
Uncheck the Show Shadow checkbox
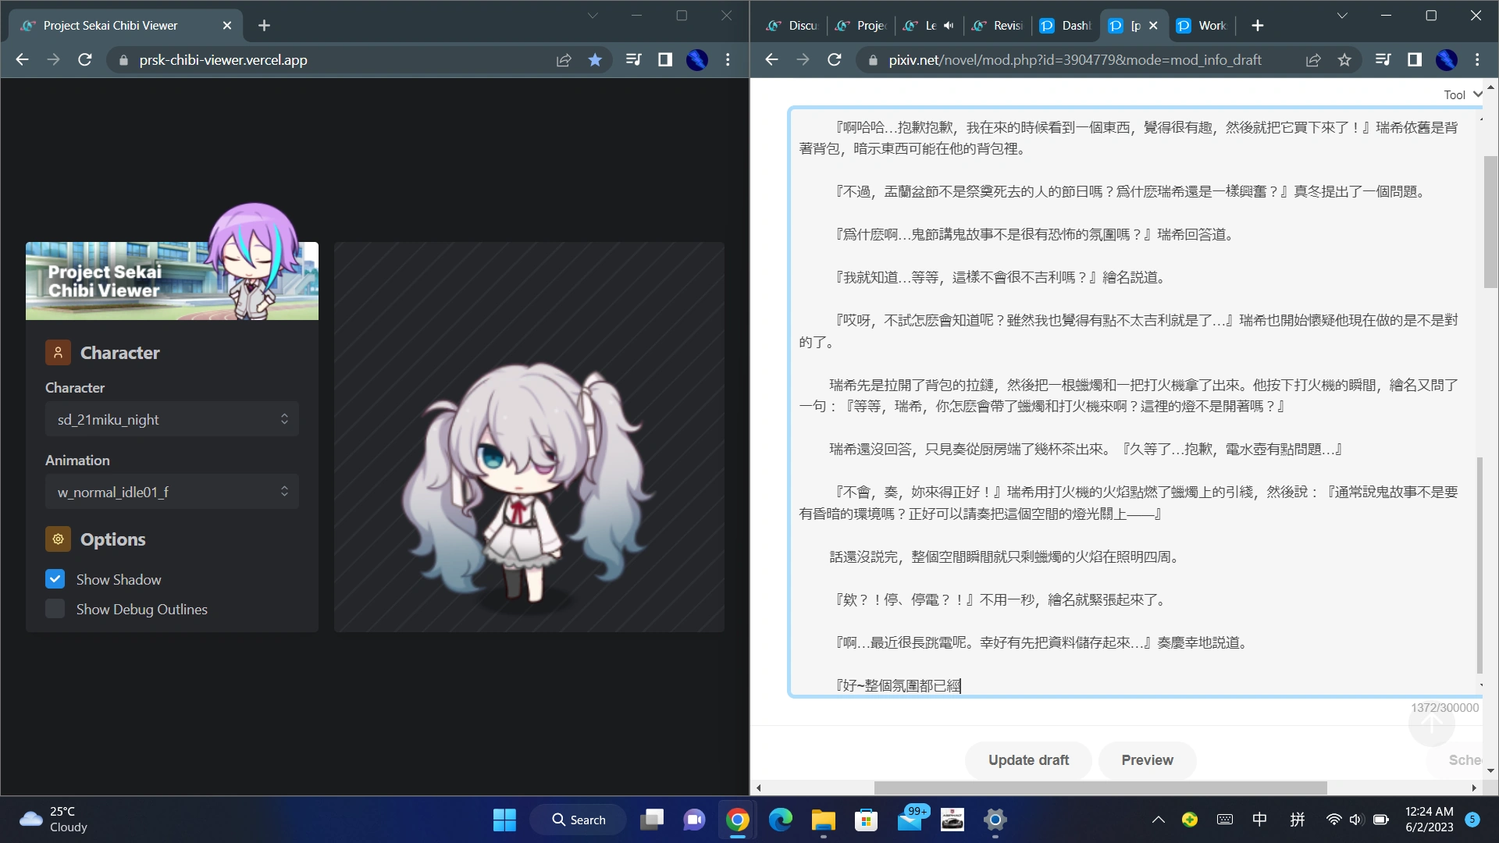point(55,579)
